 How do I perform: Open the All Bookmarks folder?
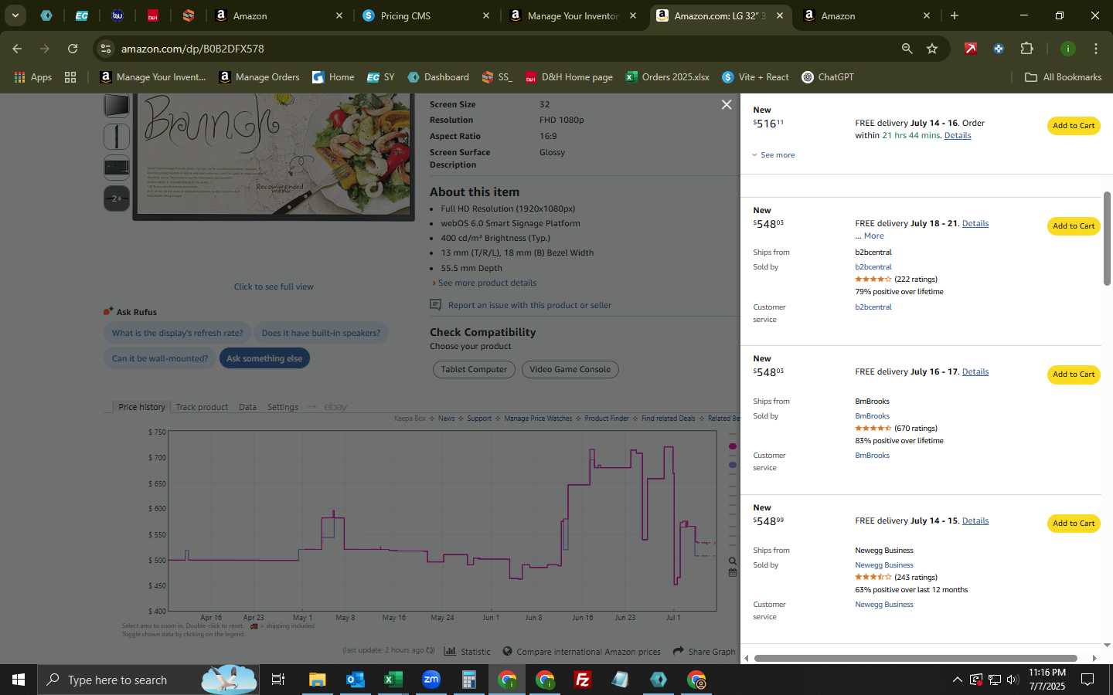coord(1063,77)
